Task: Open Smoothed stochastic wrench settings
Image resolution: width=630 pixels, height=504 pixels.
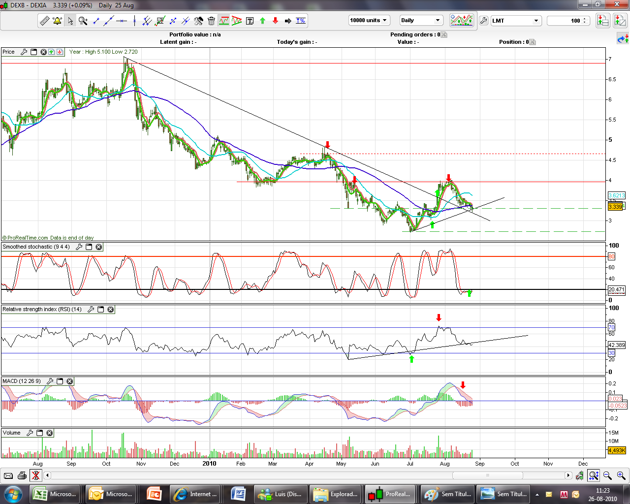Action: point(79,247)
